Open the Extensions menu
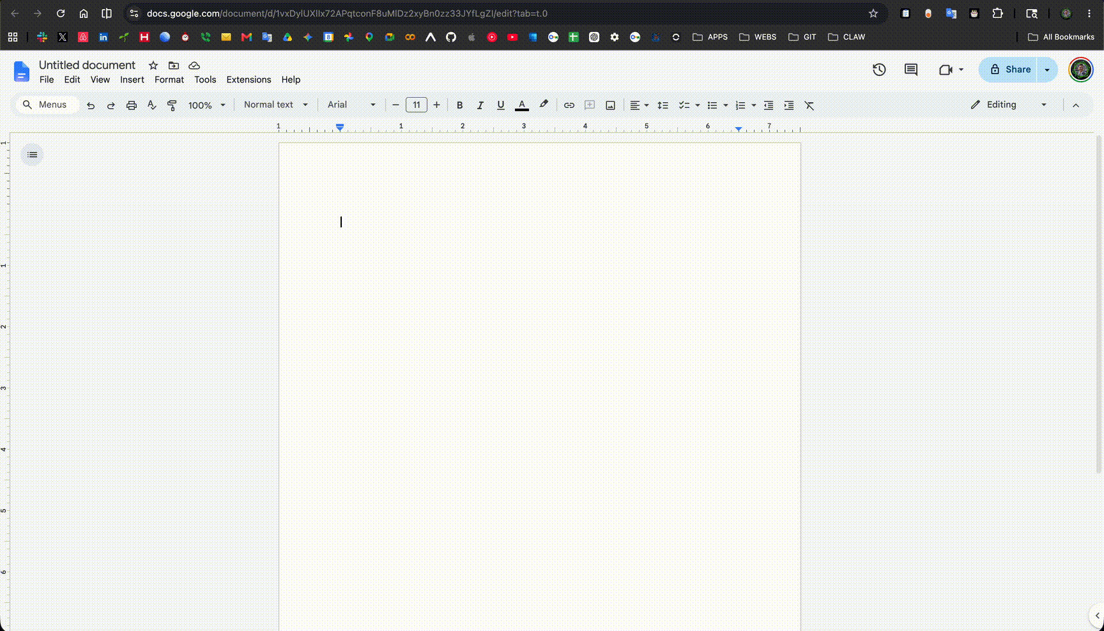Image resolution: width=1104 pixels, height=631 pixels. (249, 80)
